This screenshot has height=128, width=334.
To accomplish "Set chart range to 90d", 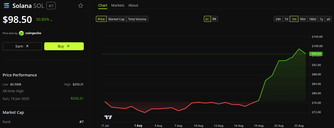I will click(303, 19).
